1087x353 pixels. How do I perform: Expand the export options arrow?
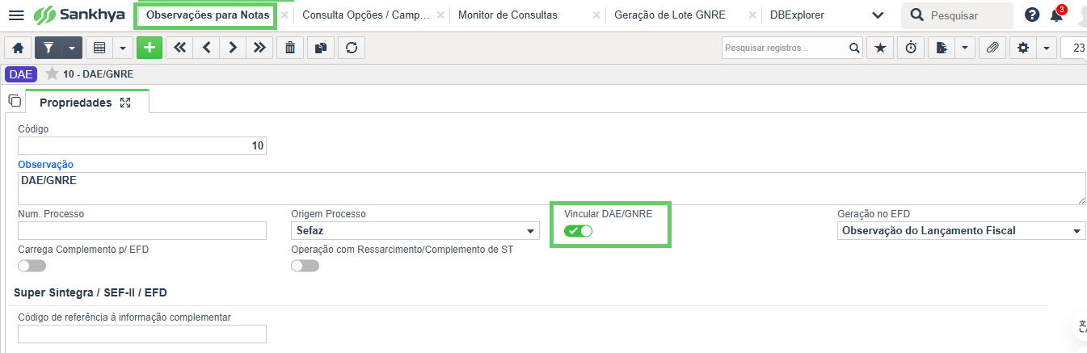(x=965, y=48)
